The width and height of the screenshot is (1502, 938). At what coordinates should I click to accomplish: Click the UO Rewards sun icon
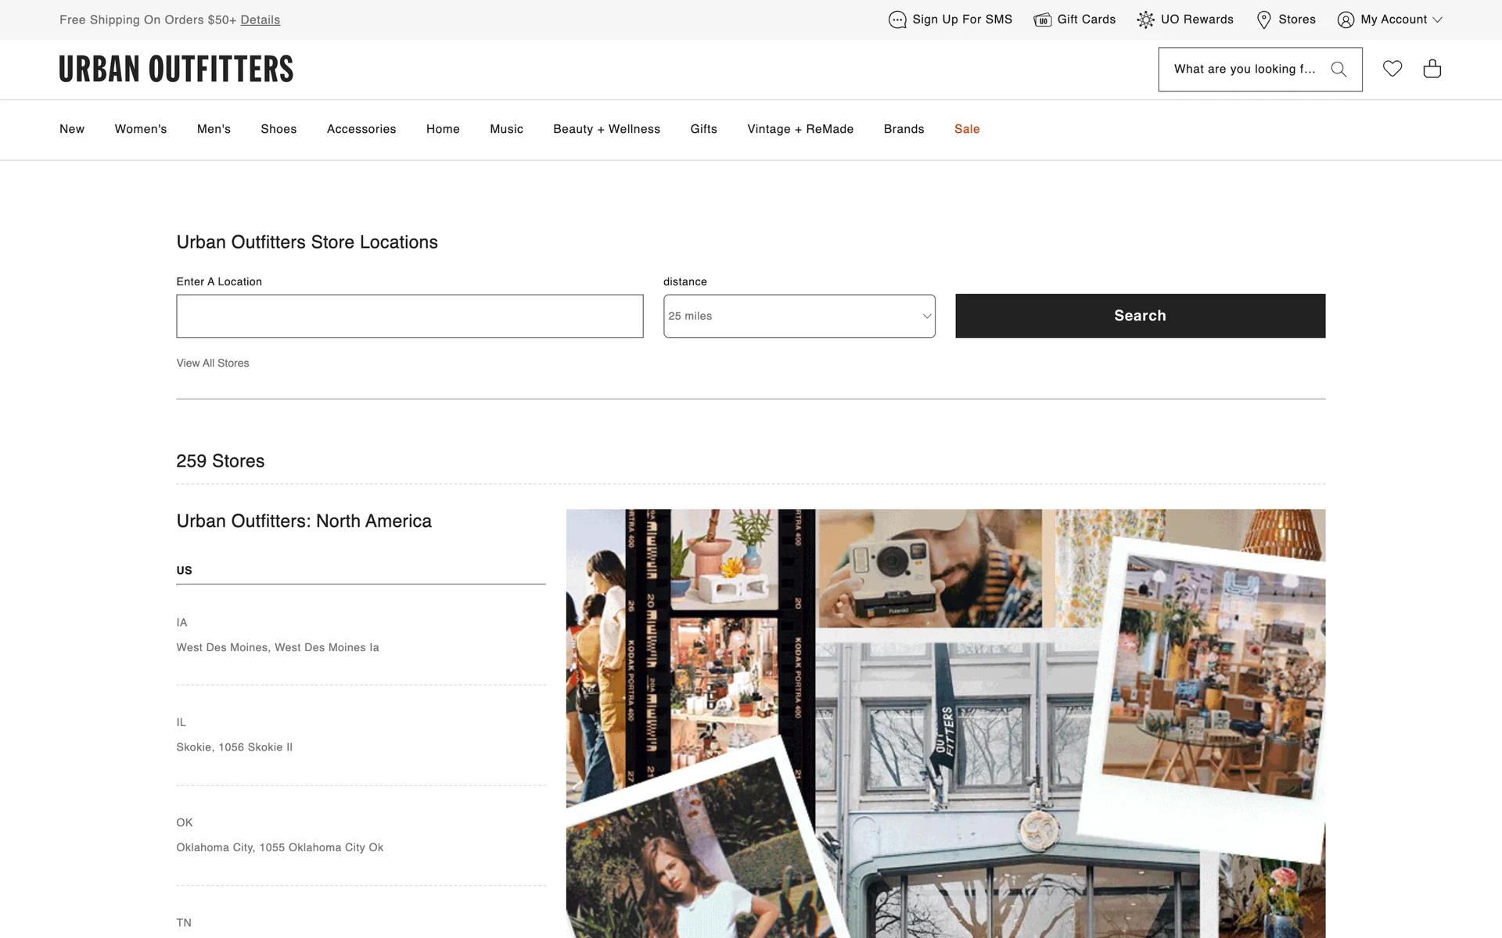click(x=1145, y=20)
